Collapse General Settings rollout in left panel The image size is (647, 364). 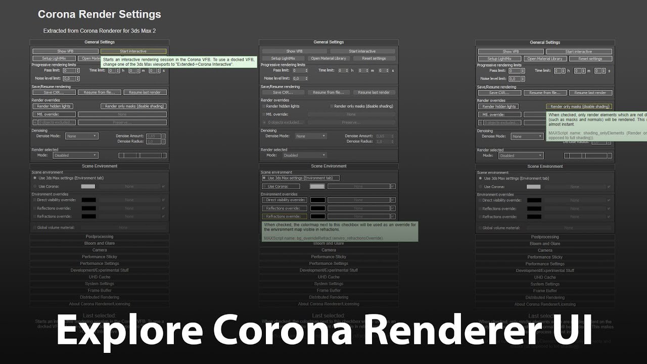pos(99,42)
